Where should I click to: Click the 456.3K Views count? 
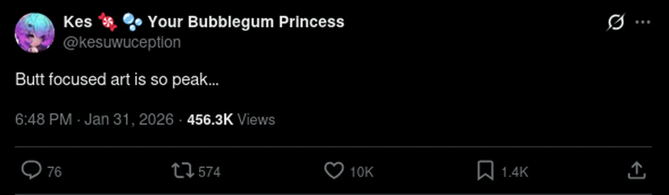pyautogui.click(x=231, y=119)
